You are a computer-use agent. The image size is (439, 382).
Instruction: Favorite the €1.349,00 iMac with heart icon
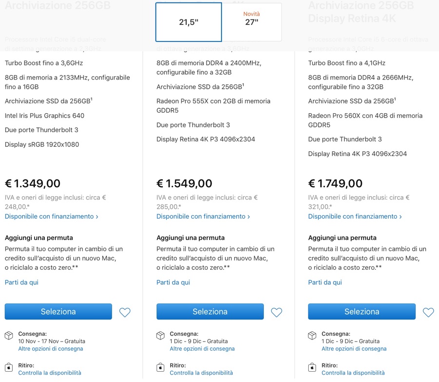[x=125, y=312]
